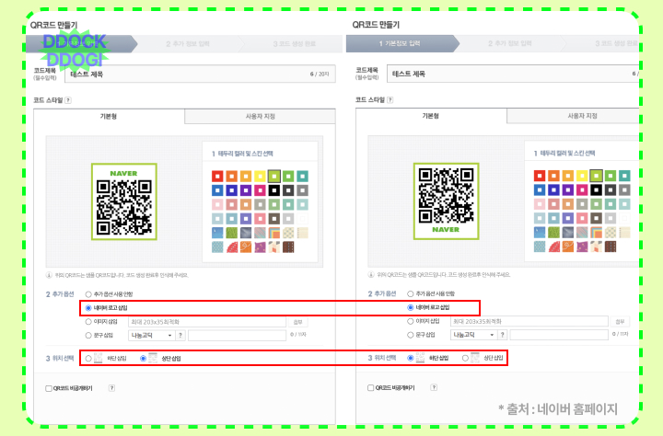Click 첨부 attach button in right screenshot
The height and width of the screenshot is (436, 663).
click(x=620, y=322)
